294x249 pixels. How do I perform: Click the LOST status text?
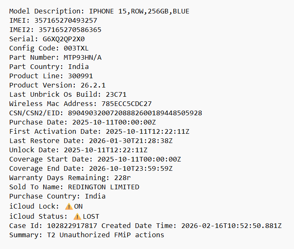point(91,217)
